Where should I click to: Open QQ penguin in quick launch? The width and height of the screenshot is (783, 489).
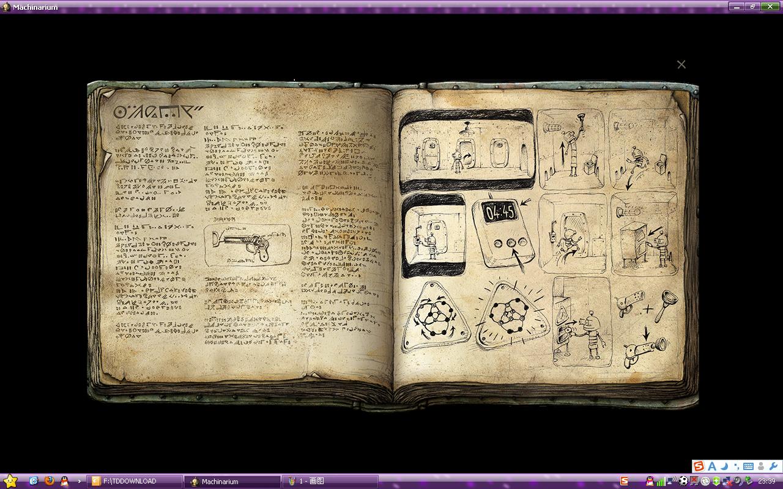point(64,481)
